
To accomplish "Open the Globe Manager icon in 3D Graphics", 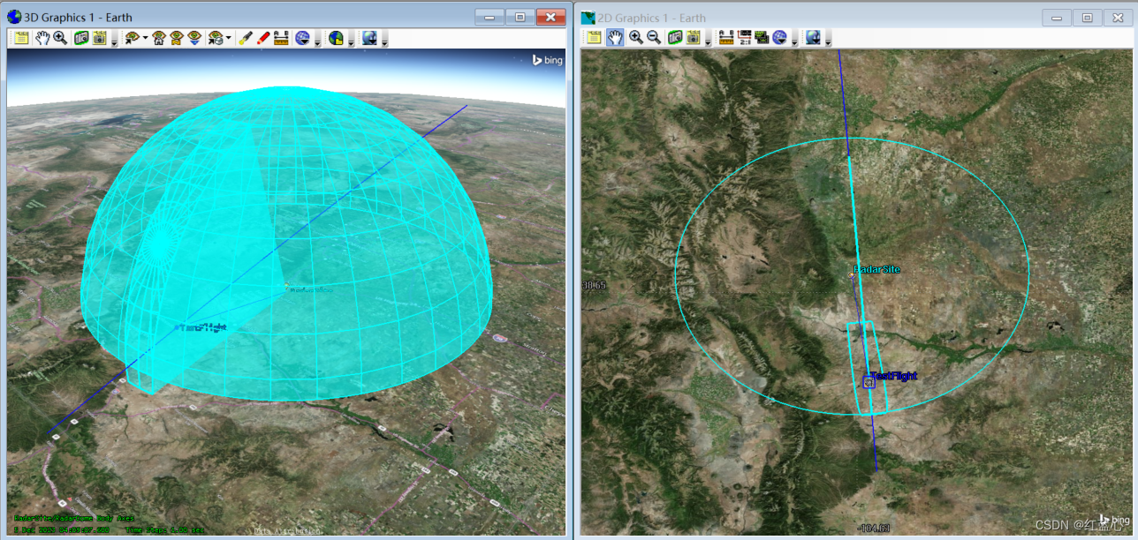I will click(x=302, y=38).
